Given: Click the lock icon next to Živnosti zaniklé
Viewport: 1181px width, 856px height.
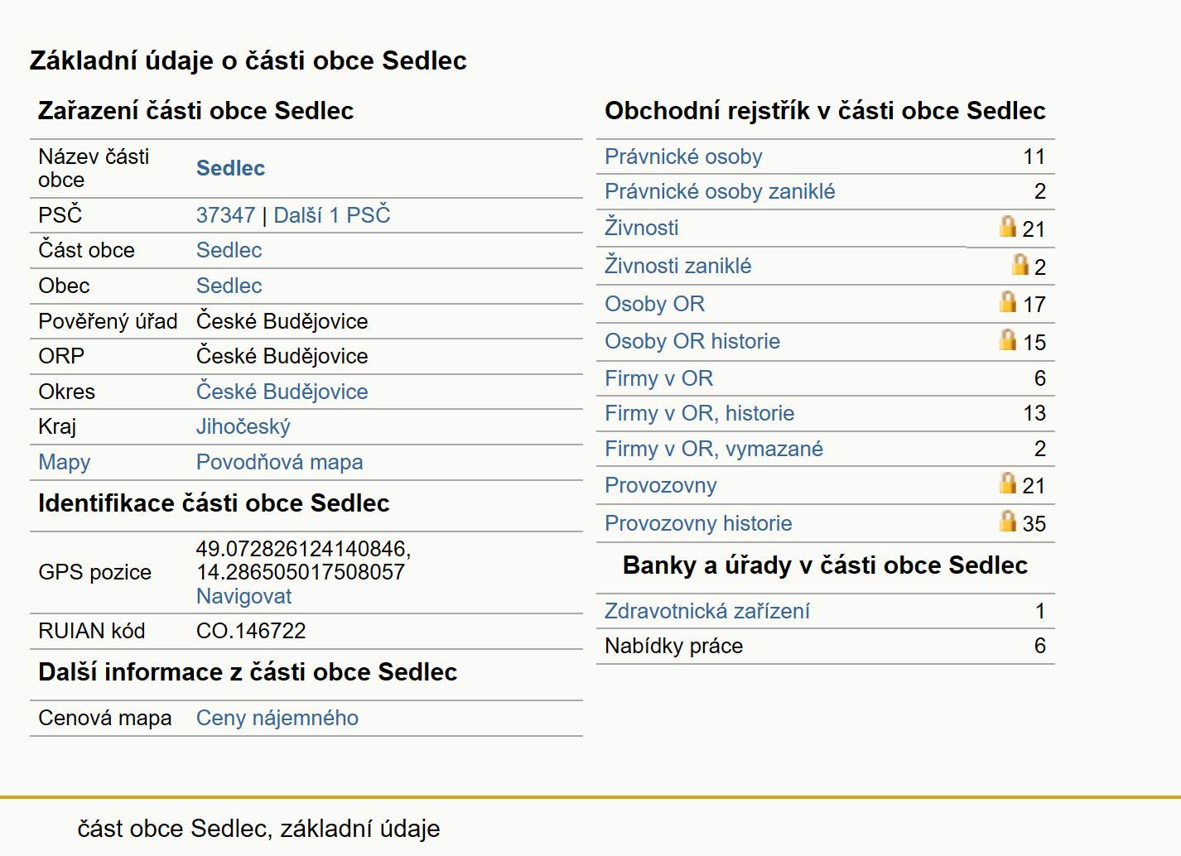Looking at the screenshot, I should 1020,264.
